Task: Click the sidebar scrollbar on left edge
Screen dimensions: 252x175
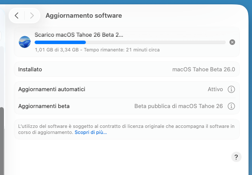Action: tap(2, 141)
